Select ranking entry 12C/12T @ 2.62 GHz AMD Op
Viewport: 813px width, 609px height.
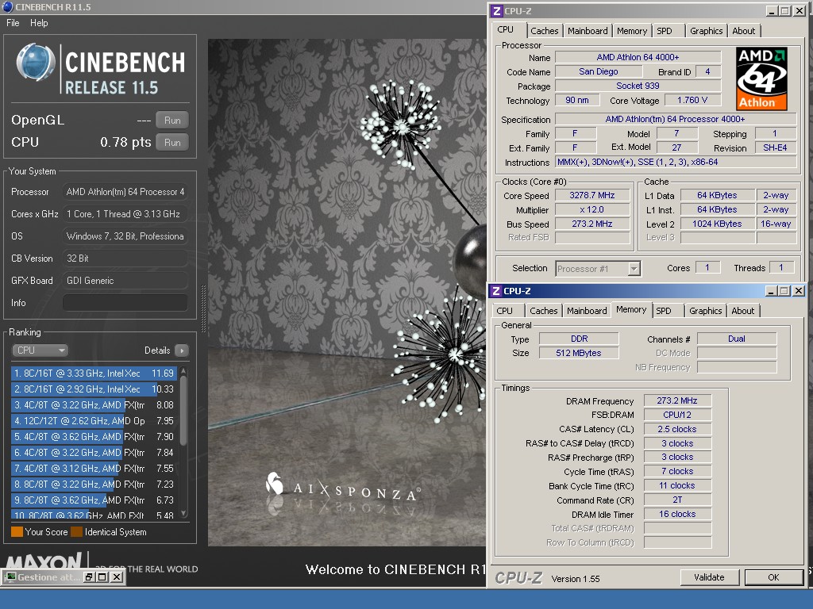pyautogui.click(x=94, y=420)
